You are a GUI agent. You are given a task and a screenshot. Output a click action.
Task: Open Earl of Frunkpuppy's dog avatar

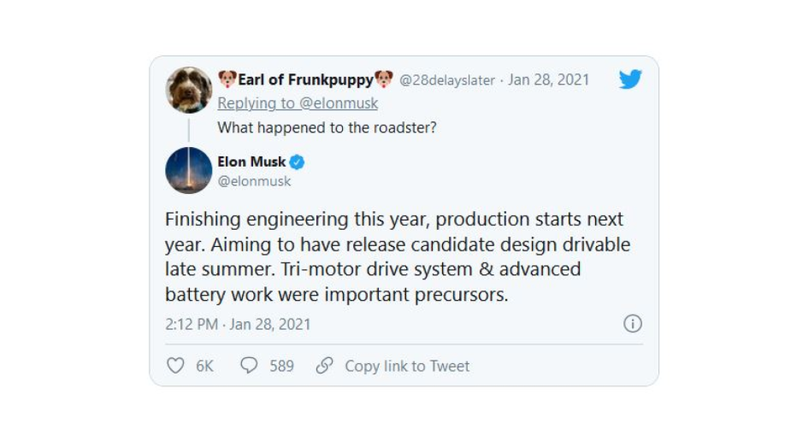[x=189, y=90]
